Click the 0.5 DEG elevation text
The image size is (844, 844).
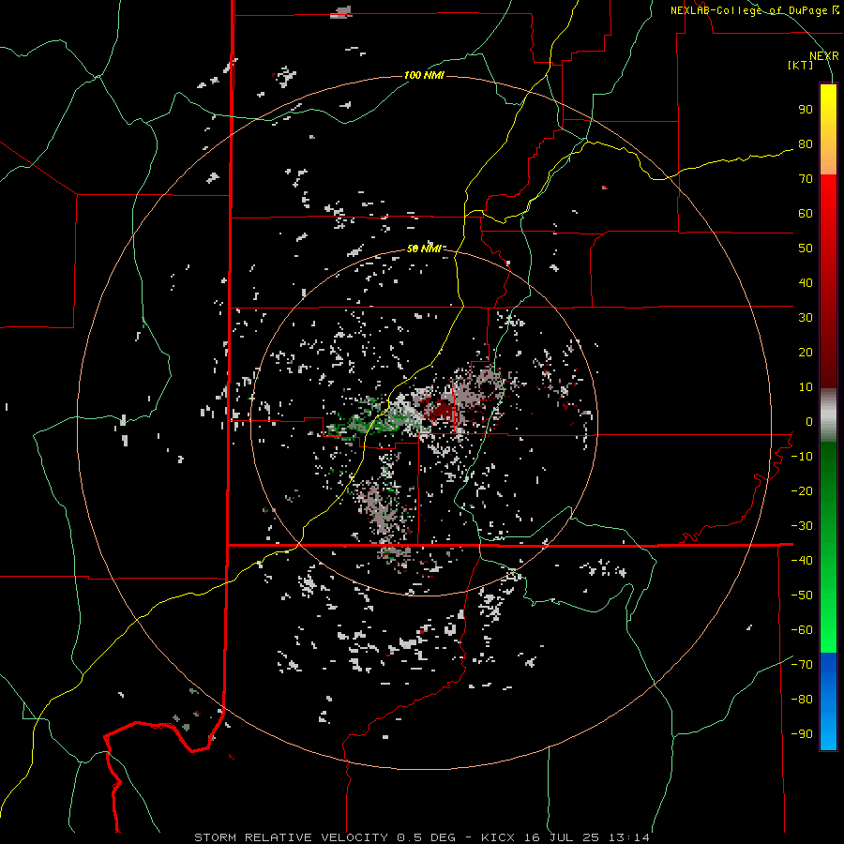[x=426, y=837]
